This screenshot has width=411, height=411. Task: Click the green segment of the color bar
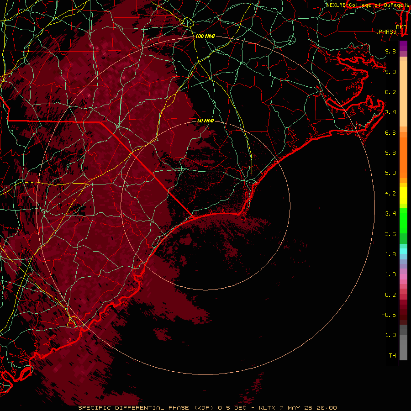click(x=403, y=221)
